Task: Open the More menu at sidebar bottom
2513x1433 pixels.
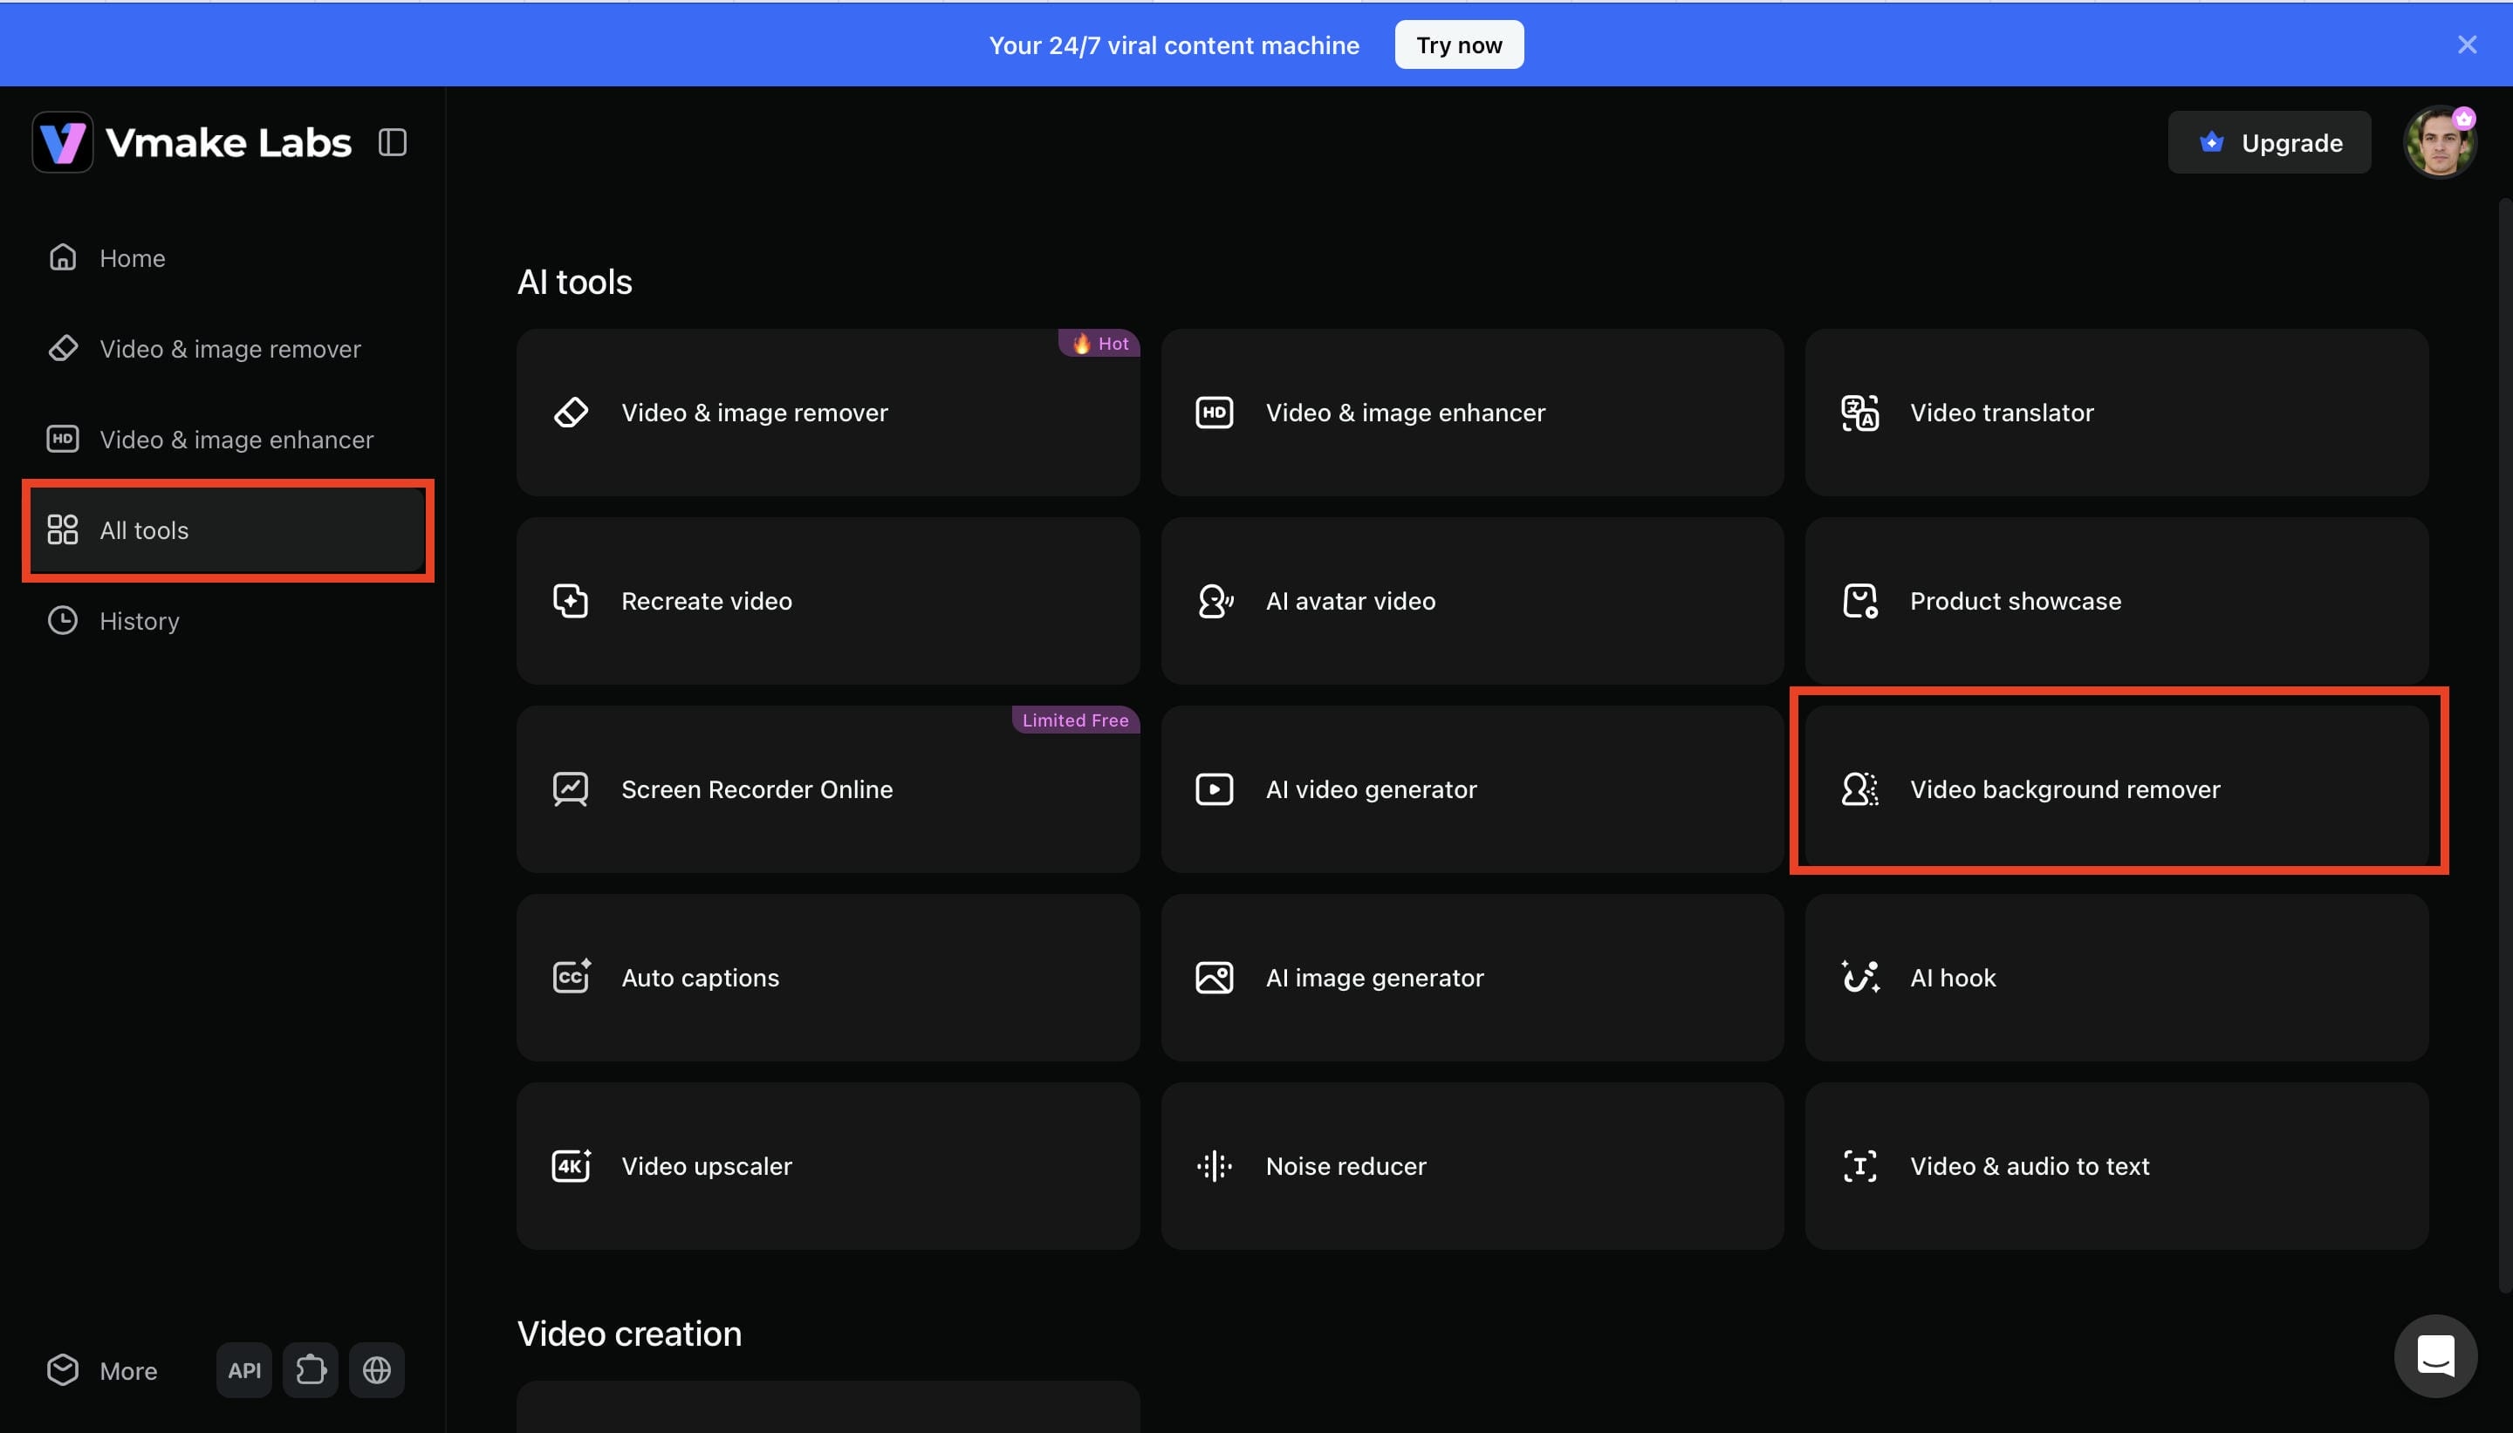Action: tap(102, 1370)
